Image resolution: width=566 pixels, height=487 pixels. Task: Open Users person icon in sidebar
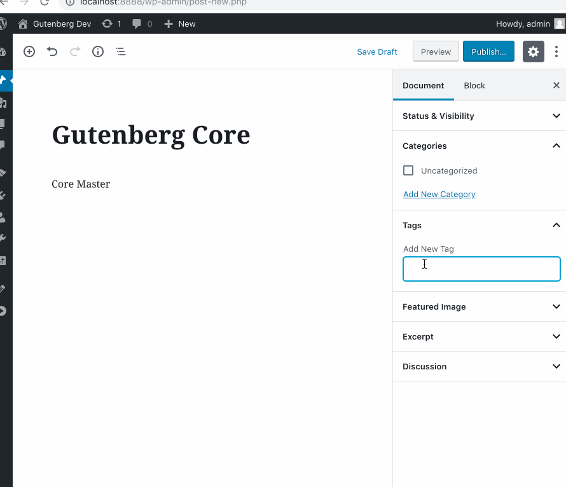tap(3, 217)
